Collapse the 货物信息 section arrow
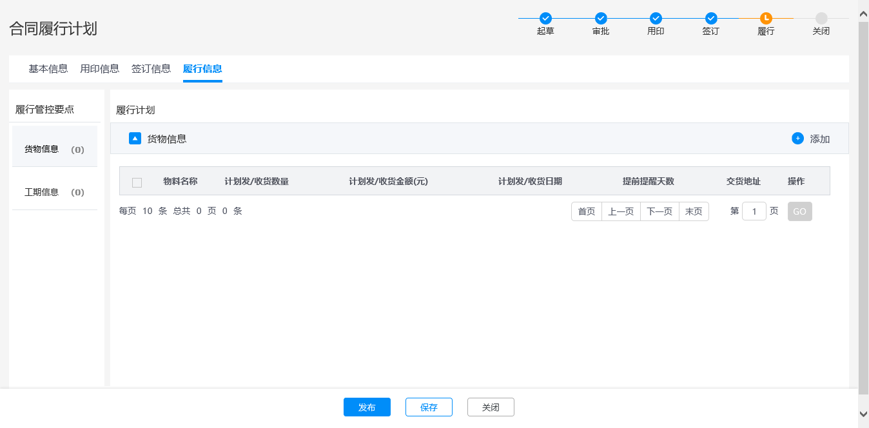 coord(135,138)
